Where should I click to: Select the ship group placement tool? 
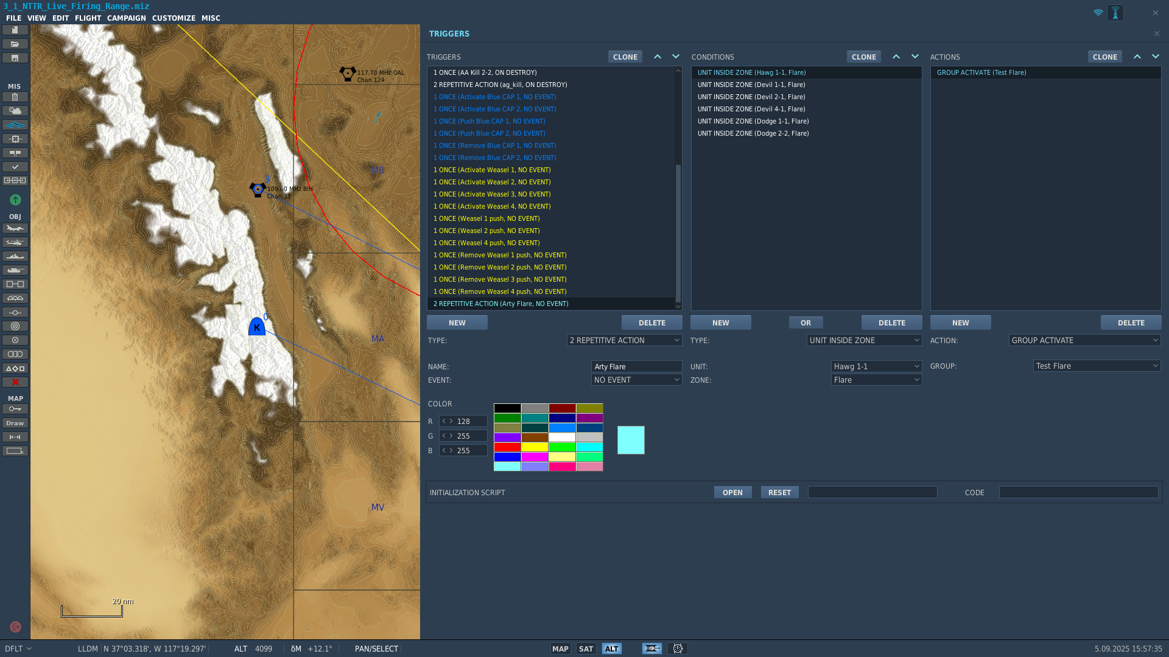[15, 256]
